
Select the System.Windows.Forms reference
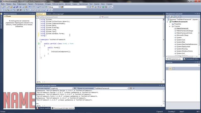[185, 51]
